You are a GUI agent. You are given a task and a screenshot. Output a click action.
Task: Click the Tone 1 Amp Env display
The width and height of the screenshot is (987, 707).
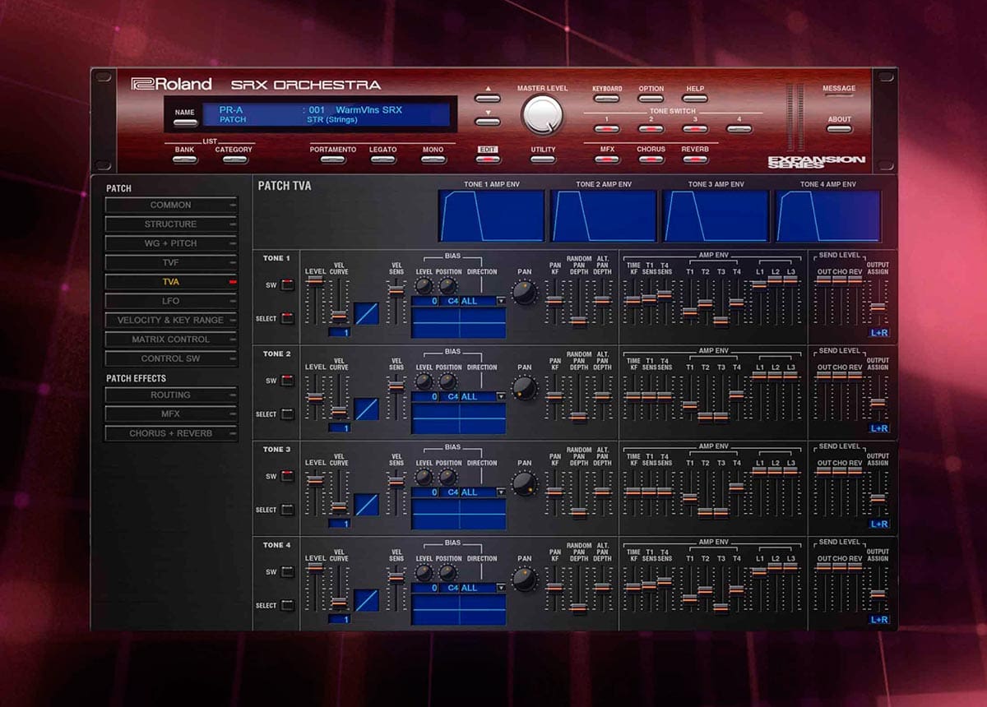coord(491,216)
